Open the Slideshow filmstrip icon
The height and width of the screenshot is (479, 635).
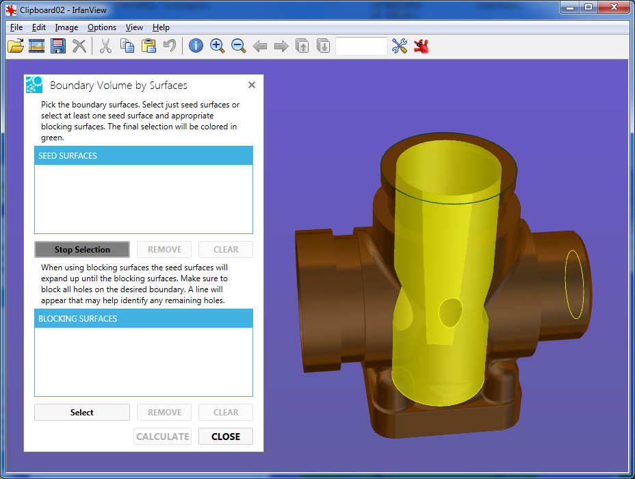coord(37,46)
